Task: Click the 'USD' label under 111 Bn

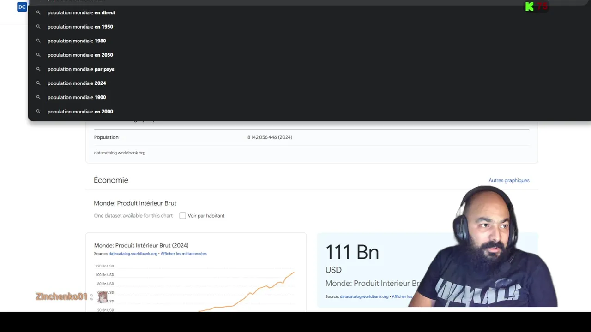Action: pos(333,270)
